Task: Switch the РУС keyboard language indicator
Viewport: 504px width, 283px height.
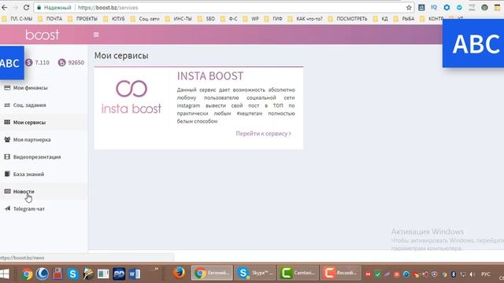Action: tap(485, 274)
